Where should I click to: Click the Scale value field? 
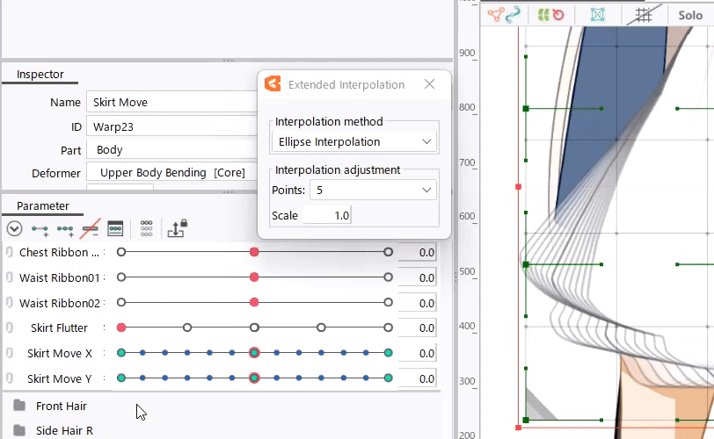(327, 215)
